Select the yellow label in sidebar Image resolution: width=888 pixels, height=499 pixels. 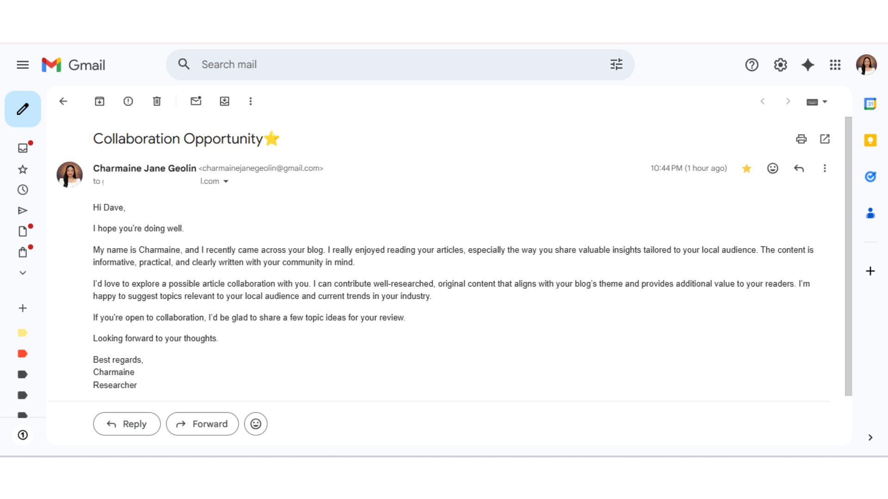tap(23, 333)
